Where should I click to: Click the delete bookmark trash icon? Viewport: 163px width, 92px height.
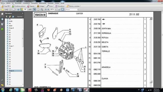click(x=7, y=17)
